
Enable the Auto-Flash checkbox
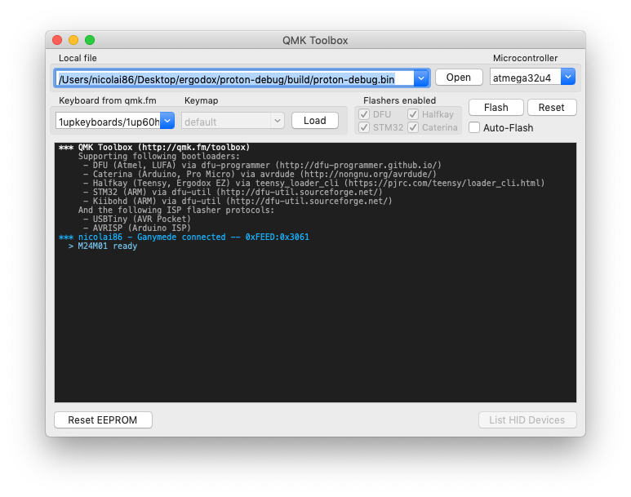474,127
